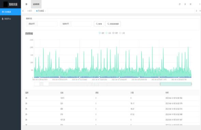Click the refresh icon in the top bar
The width and height of the screenshot is (201, 130).
[180, 4]
